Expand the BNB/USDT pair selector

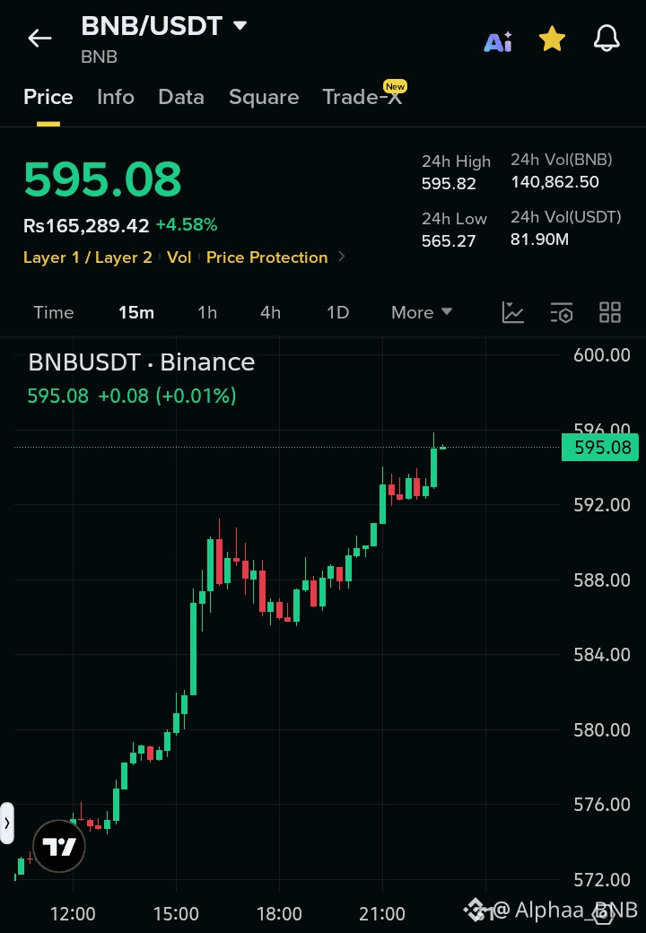coord(240,26)
